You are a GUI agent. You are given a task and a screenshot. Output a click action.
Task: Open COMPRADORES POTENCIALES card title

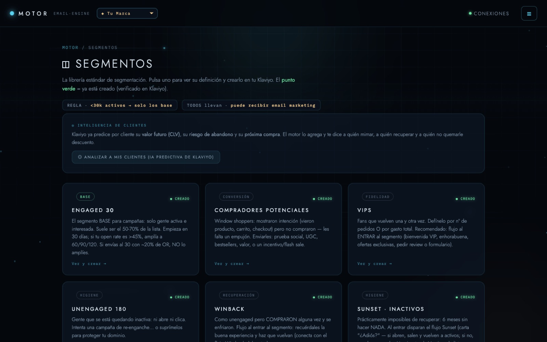tap(262, 210)
